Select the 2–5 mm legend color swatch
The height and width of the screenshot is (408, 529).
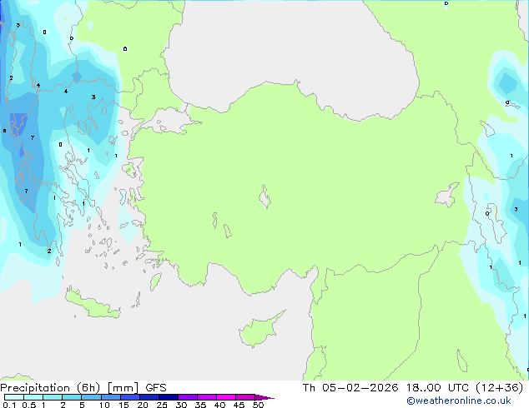72,397
